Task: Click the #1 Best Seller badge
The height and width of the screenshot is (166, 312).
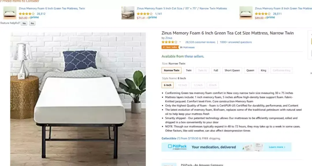Action: pyautogui.click(x=170, y=47)
